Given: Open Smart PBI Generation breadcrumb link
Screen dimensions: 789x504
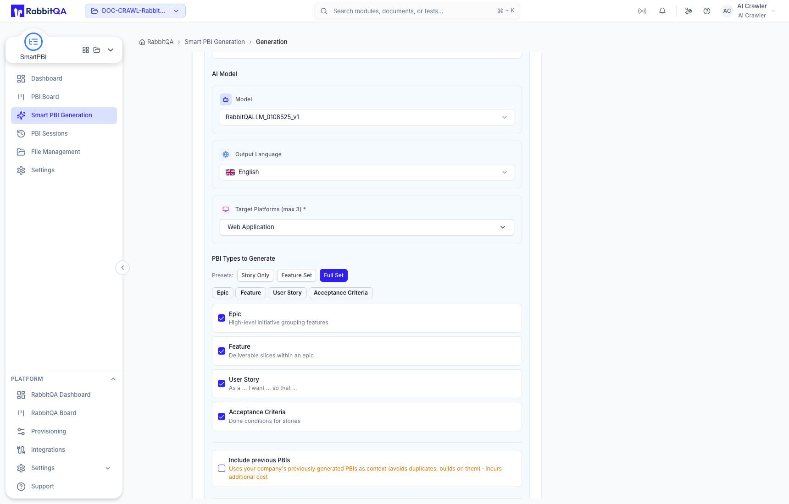Looking at the screenshot, I should click(215, 42).
